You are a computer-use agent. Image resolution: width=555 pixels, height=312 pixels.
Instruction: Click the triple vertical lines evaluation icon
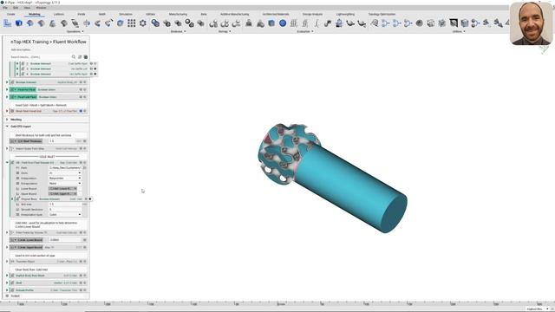tap(294, 23)
